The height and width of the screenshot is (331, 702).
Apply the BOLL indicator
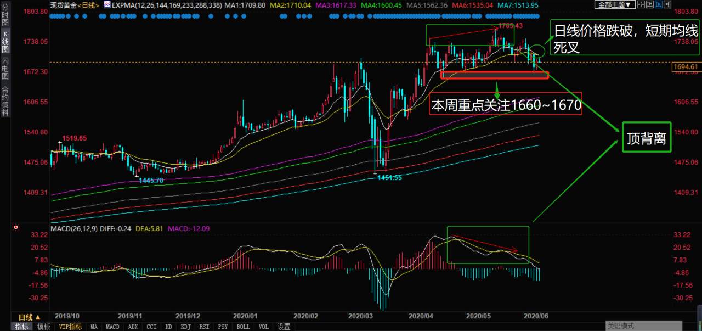click(x=243, y=327)
